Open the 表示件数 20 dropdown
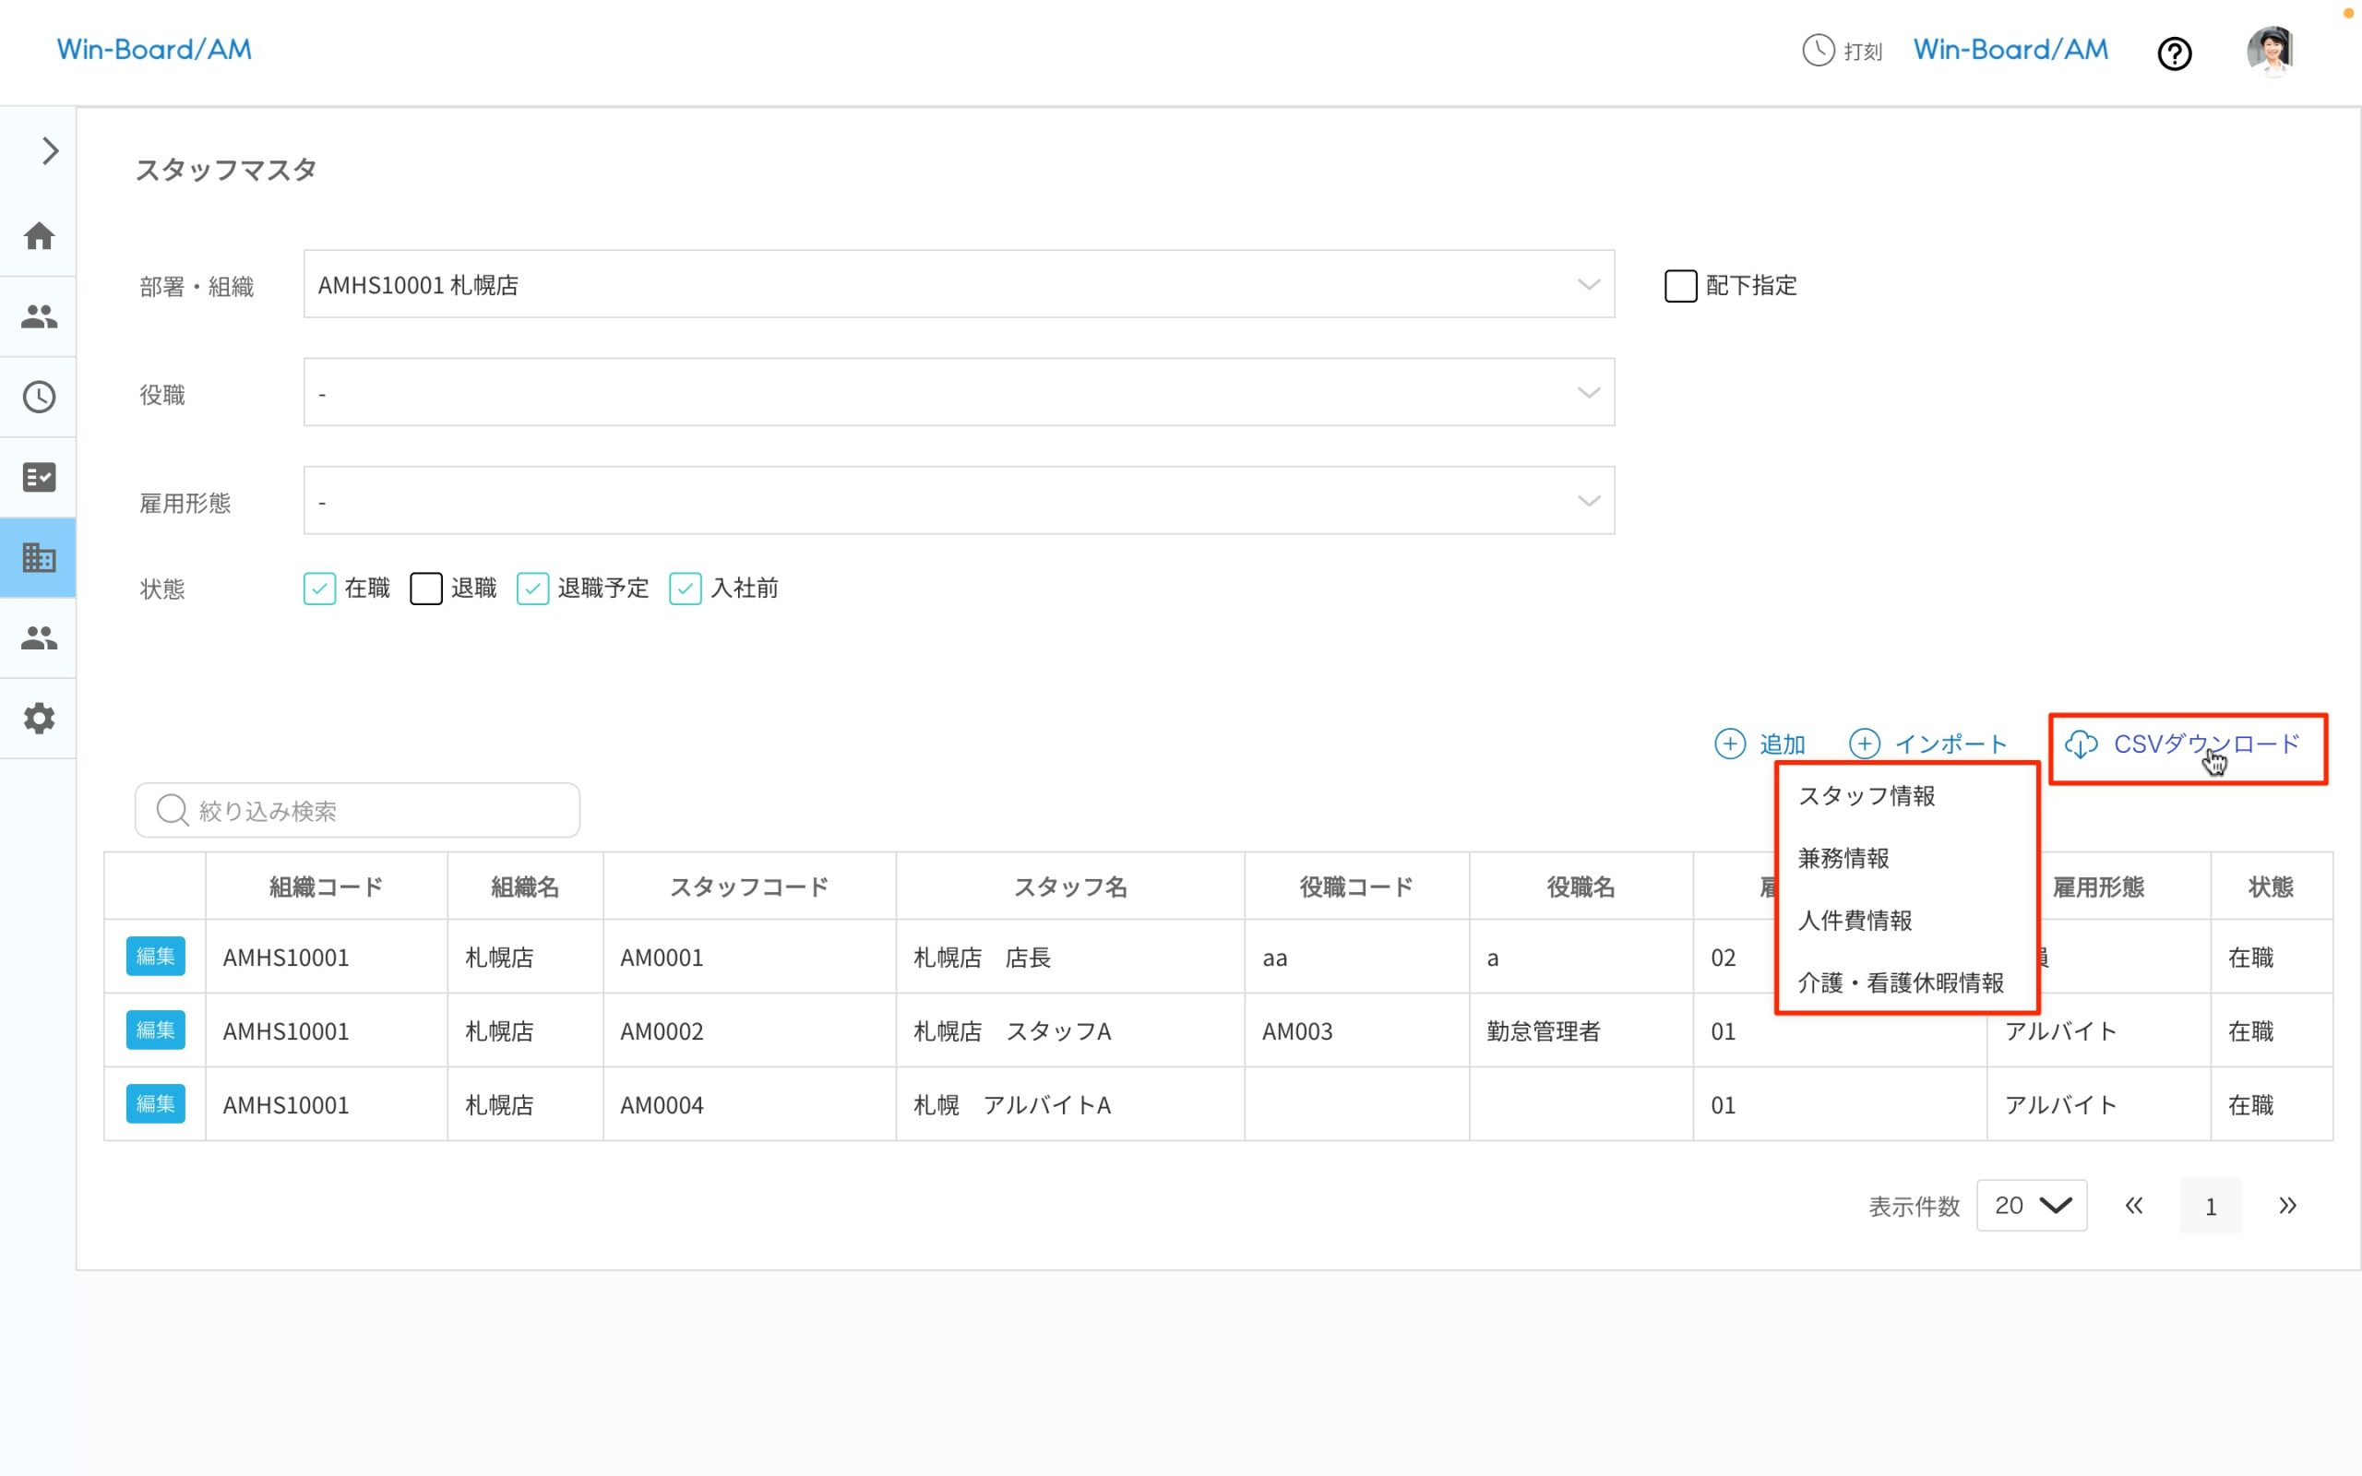The width and height of the screenshot is (2362, 1476). click(2031, 1206)
